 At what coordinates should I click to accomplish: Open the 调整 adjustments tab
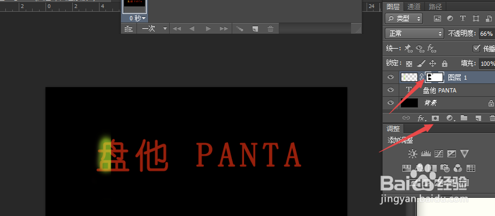[393, 129]
